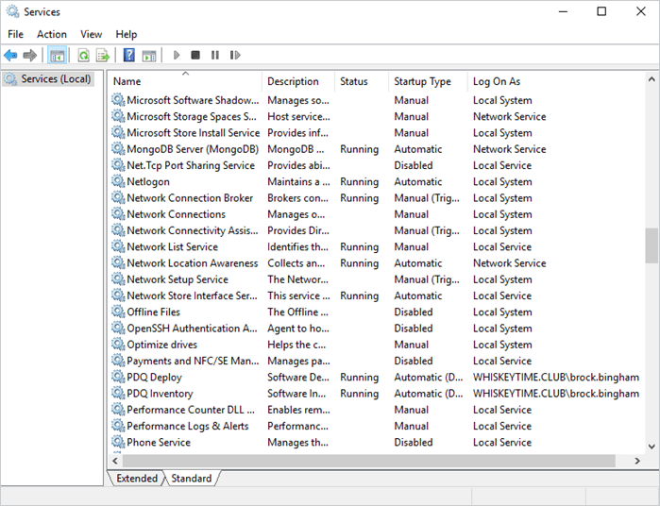This screenshot has height=506, width=660.
Task: Click gear icon beside Microsoft Store Install Service
Action: tap(118, 132)
